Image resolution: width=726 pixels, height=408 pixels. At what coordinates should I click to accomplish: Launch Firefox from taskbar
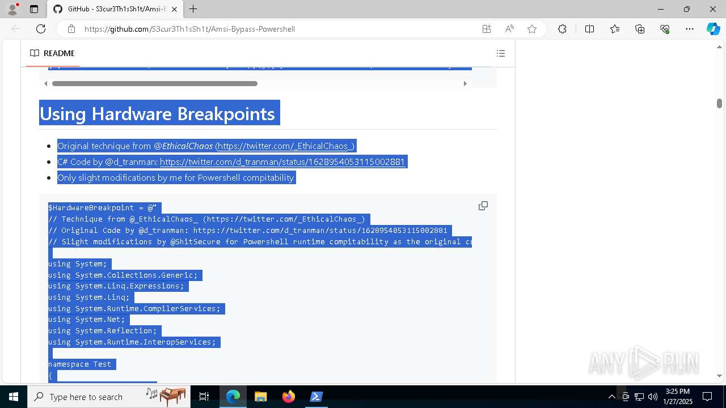point(289,397)
